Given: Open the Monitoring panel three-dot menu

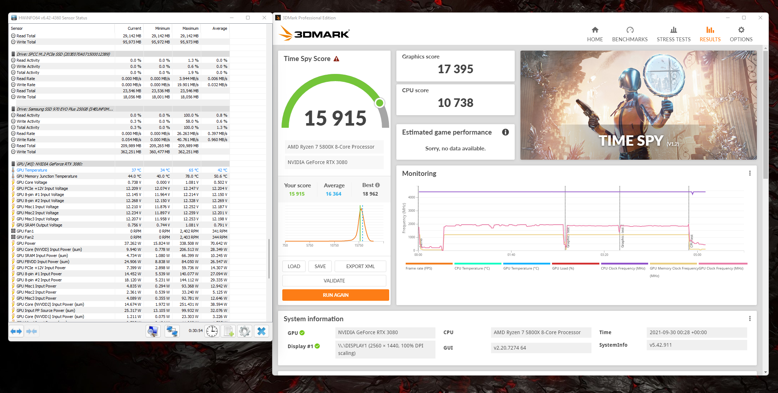Looking at the screenshot, I should point(750,173).
